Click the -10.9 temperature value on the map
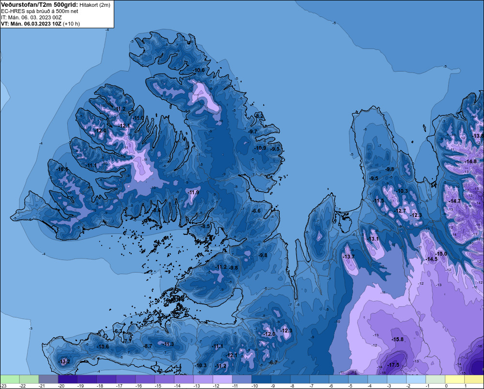Screen dimensions: 484x389 coord(260,148)
